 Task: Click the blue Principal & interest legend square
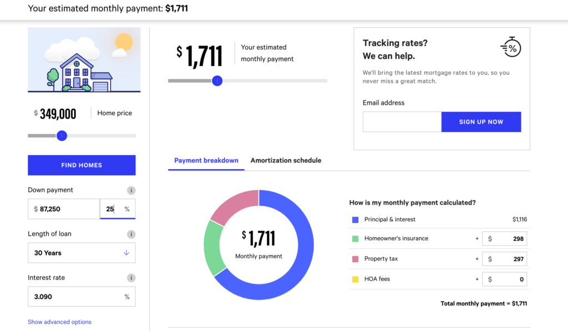tap(356, 220)
